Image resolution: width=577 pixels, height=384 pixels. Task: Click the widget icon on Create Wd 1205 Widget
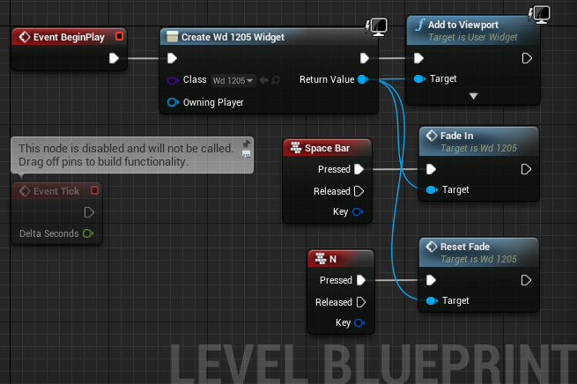[x=172, y=37]
